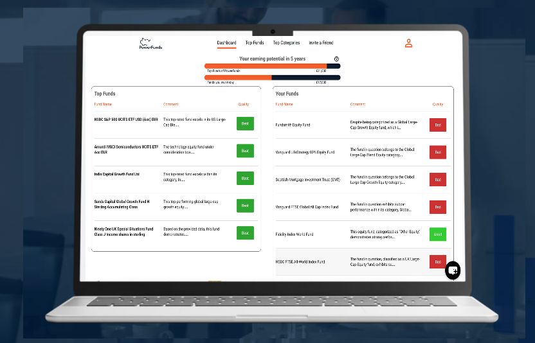Open the Top Funds tab
The image size is (535, 343).
point(255,42)
